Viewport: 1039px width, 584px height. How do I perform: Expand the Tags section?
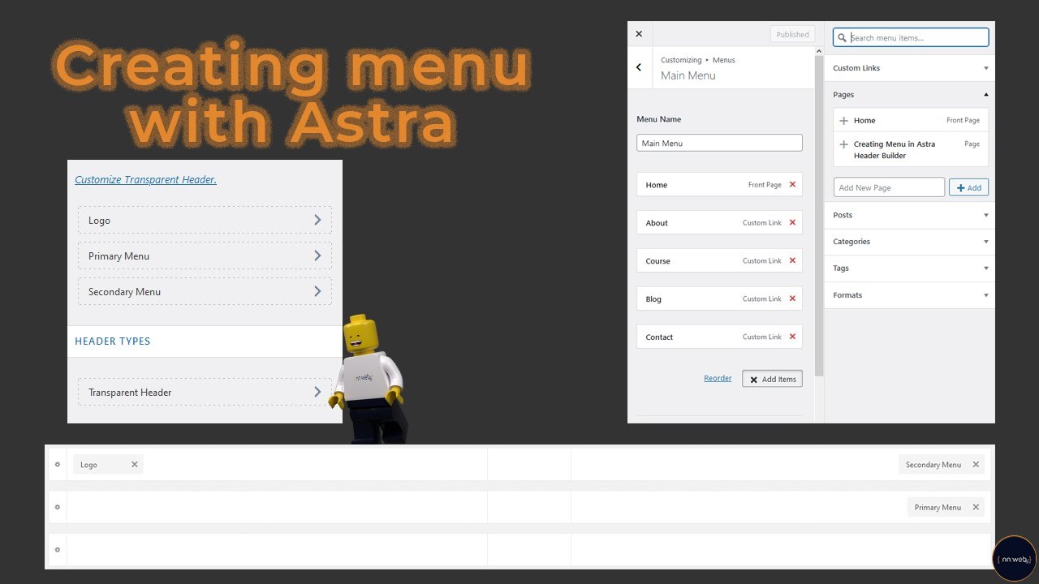909,268
